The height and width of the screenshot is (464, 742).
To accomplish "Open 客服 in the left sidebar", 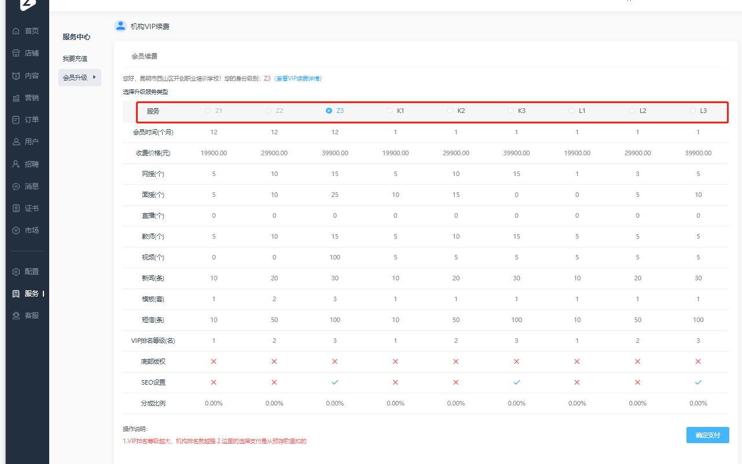I will click(32, 316).
